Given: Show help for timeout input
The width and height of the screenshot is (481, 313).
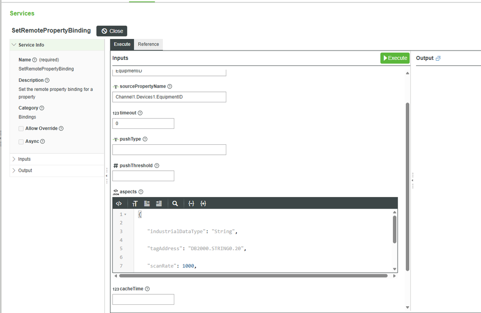Looking at the screenshot, I should (140, 113).
